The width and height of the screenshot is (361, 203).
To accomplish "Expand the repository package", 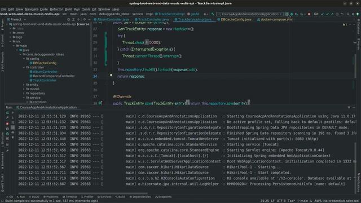I will [24, 94].
